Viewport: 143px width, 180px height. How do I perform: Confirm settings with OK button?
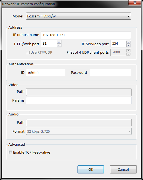pyautogui.click(x=91, y=169)
